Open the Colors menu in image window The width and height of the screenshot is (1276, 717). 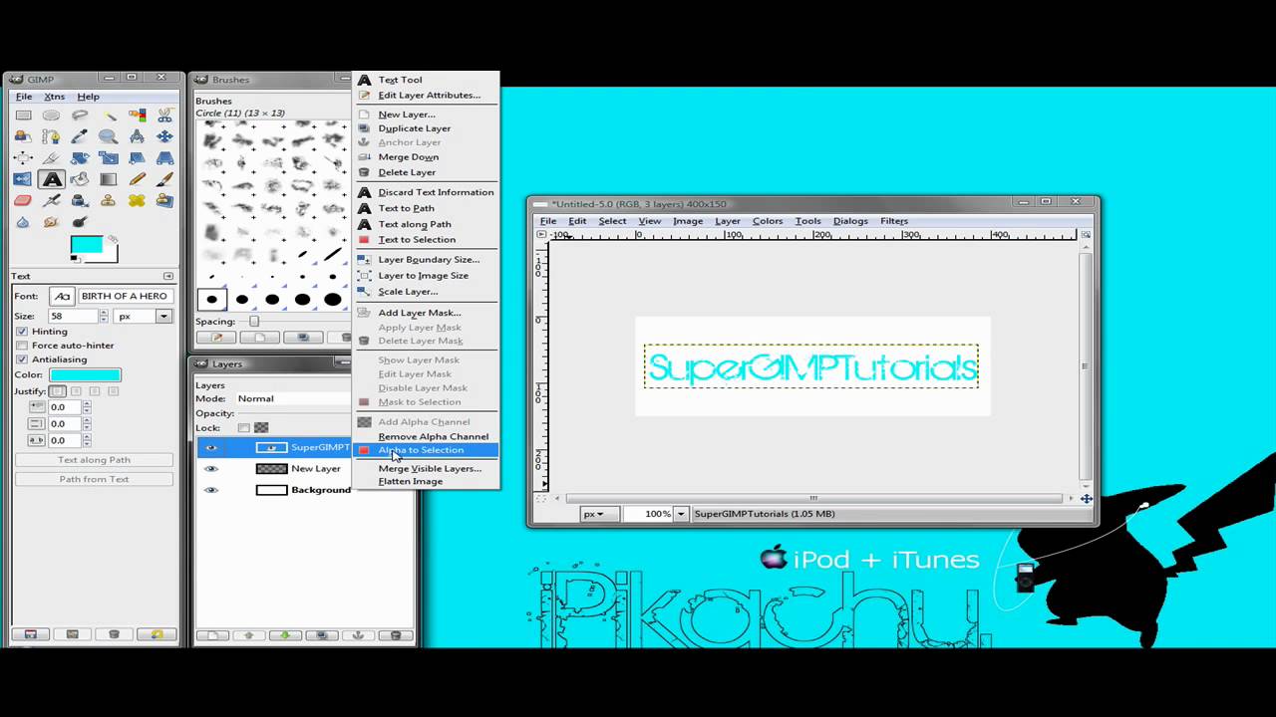coord(767,221)
